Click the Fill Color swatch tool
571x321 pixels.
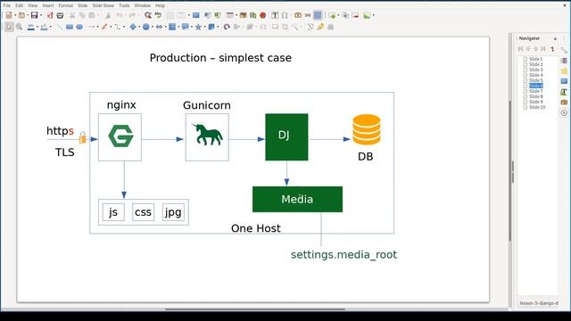click(x=44, y=27)
